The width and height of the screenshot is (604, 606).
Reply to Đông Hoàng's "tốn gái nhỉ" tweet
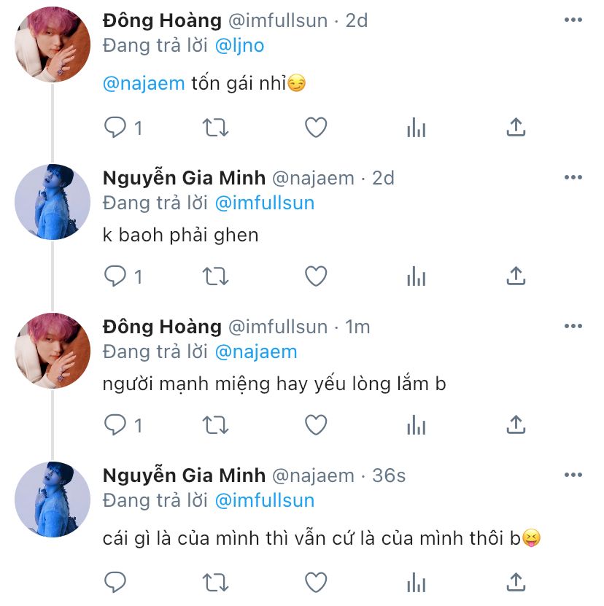[x=116, y=128]
